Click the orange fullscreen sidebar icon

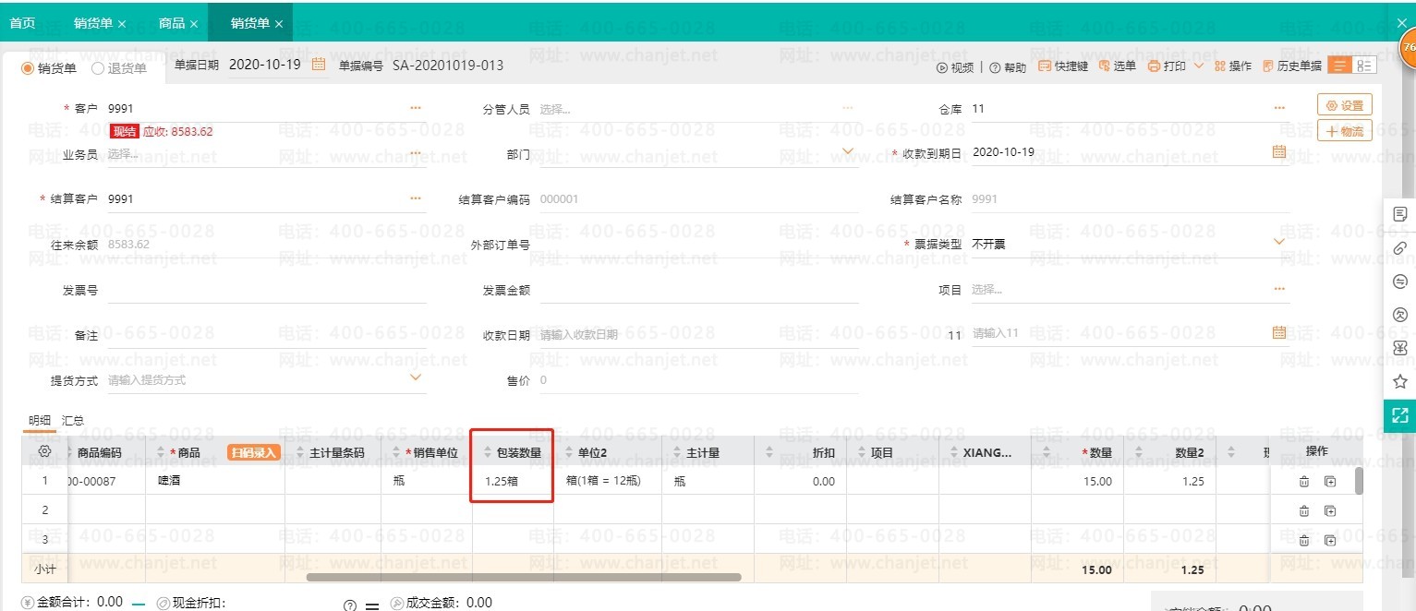click(1399, 415)
